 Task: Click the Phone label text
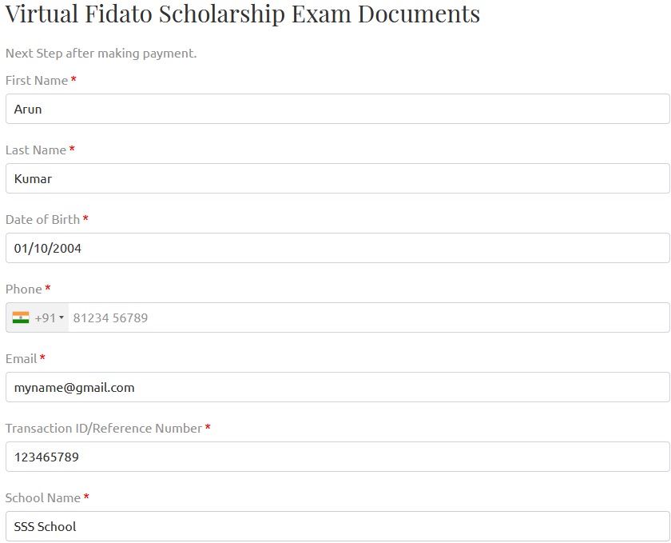pyautogui.click(x=24, y=289)
